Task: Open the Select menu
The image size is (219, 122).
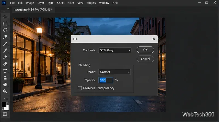Action: [60, 3]
